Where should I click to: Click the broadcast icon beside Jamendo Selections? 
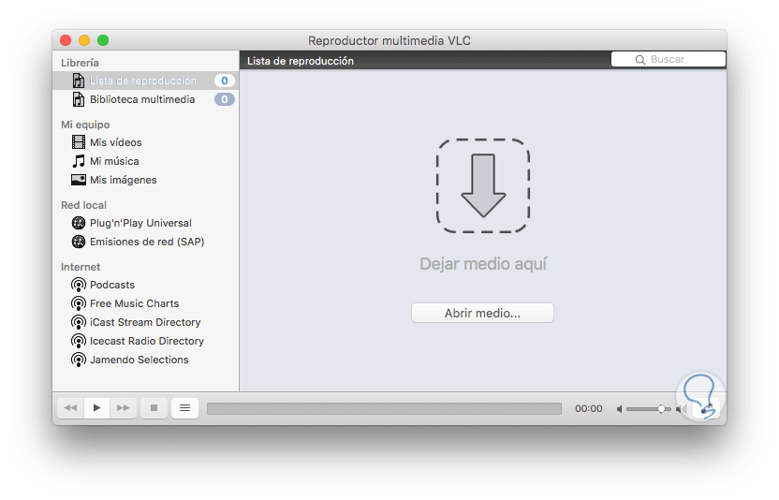79,360
